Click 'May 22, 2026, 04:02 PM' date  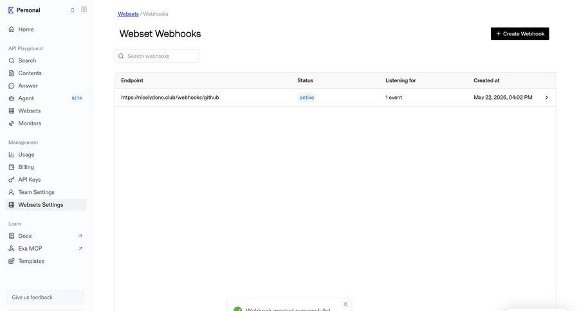(x=503, y=98)
